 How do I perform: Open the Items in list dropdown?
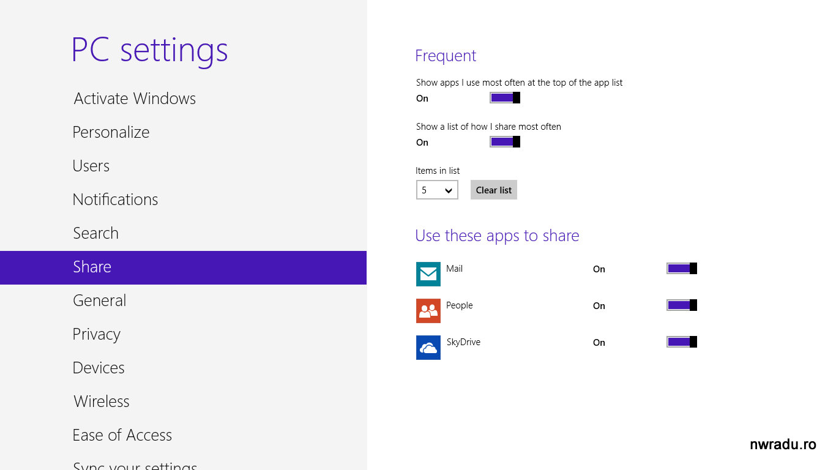[437, 190]
